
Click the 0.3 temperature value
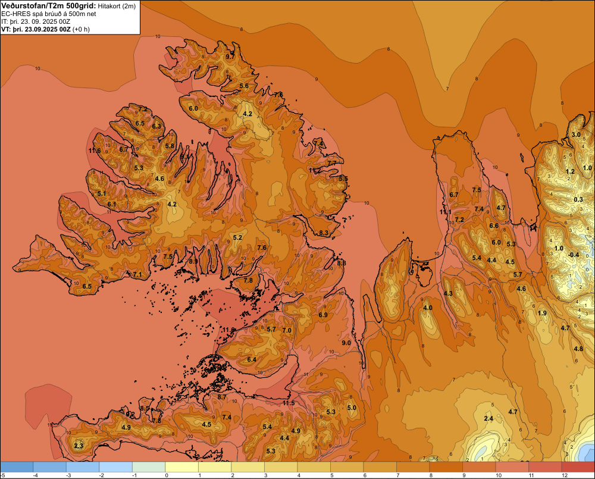578,200
